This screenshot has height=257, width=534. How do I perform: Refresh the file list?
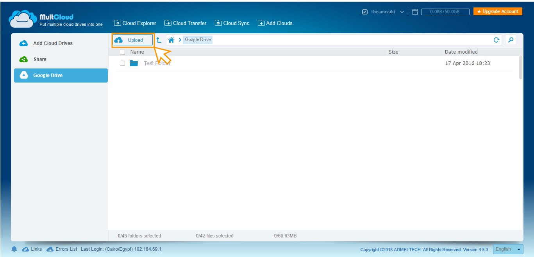click(496, 40)
